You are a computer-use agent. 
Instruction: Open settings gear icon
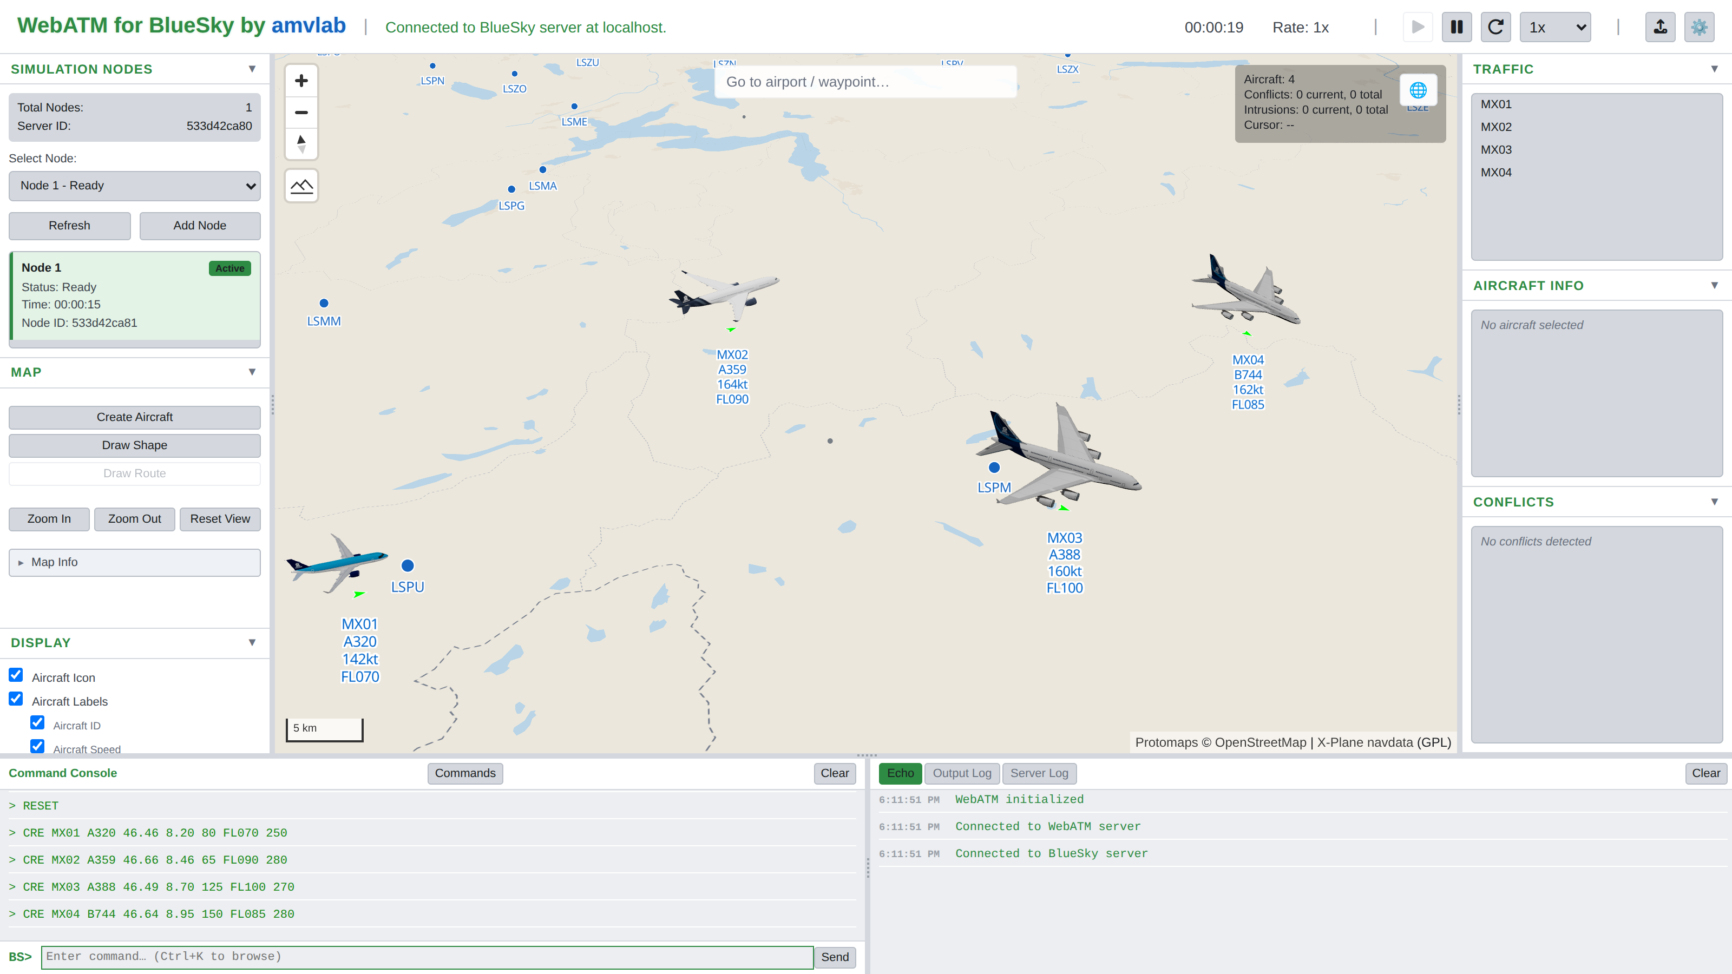point(1699,27)
